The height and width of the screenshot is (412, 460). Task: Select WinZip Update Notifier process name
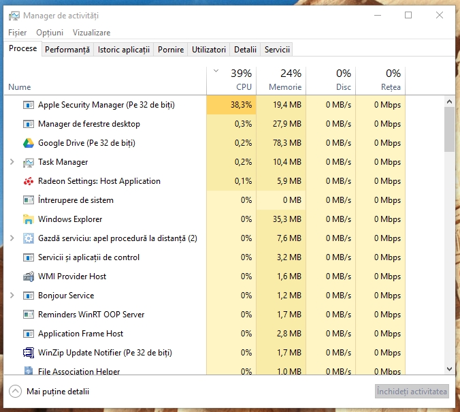coord(105,353)
